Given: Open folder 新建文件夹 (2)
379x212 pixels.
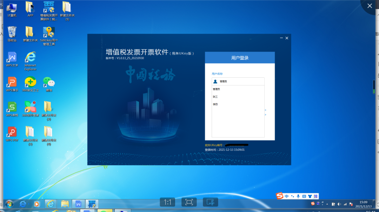Looking at the screenshot, I should (x=49, y=111).
